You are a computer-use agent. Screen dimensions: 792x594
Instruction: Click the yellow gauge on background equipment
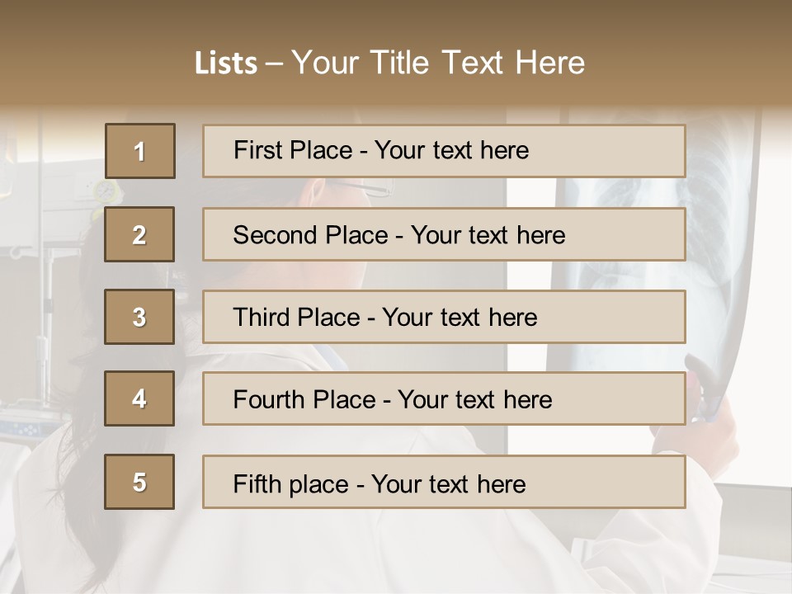(106, 190)
